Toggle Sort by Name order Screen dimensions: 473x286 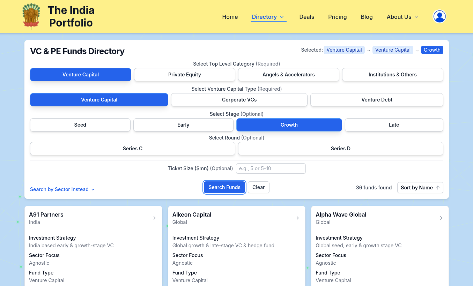pos(420,188)
